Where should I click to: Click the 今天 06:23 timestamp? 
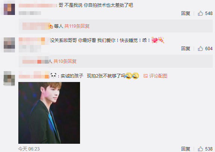29,149
